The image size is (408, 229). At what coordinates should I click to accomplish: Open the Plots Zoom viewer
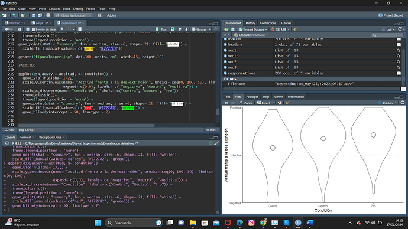click(x=245, y=103)
